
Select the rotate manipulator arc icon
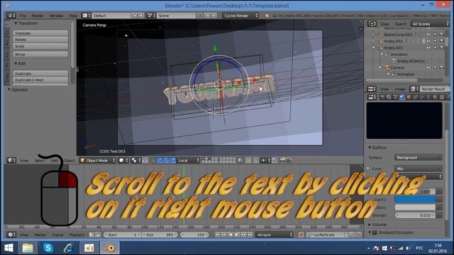click(x=166, y=160)
